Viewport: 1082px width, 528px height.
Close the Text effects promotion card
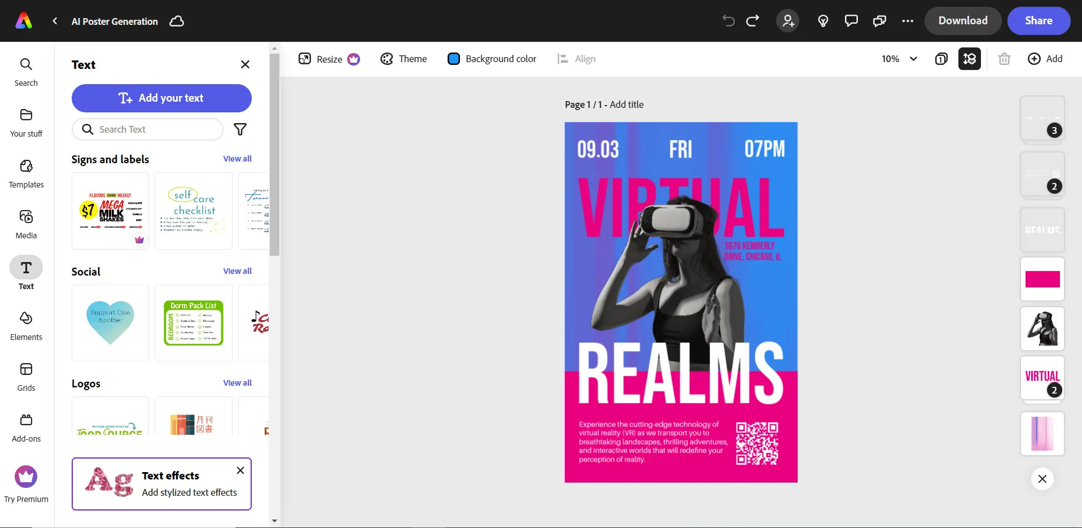pos(240,470)
